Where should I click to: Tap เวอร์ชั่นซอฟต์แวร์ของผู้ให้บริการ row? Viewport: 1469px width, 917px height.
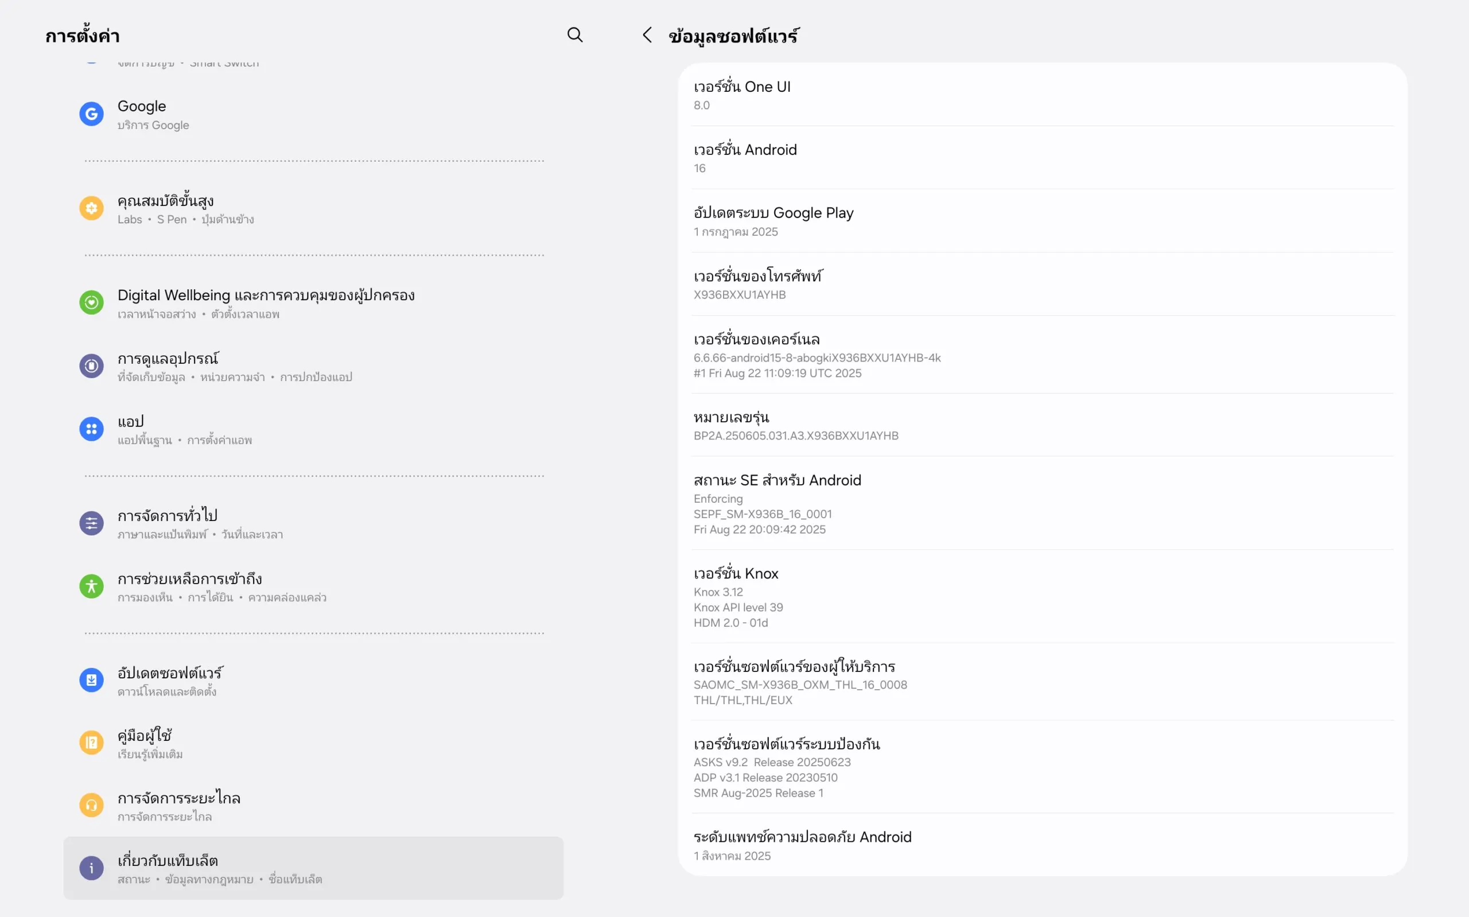(1043, 682)
